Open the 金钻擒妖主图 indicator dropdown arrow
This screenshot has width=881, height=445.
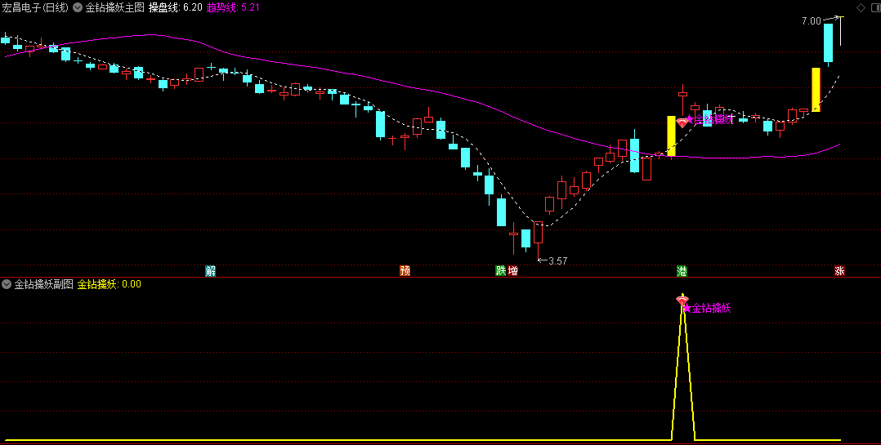(78, 8)
